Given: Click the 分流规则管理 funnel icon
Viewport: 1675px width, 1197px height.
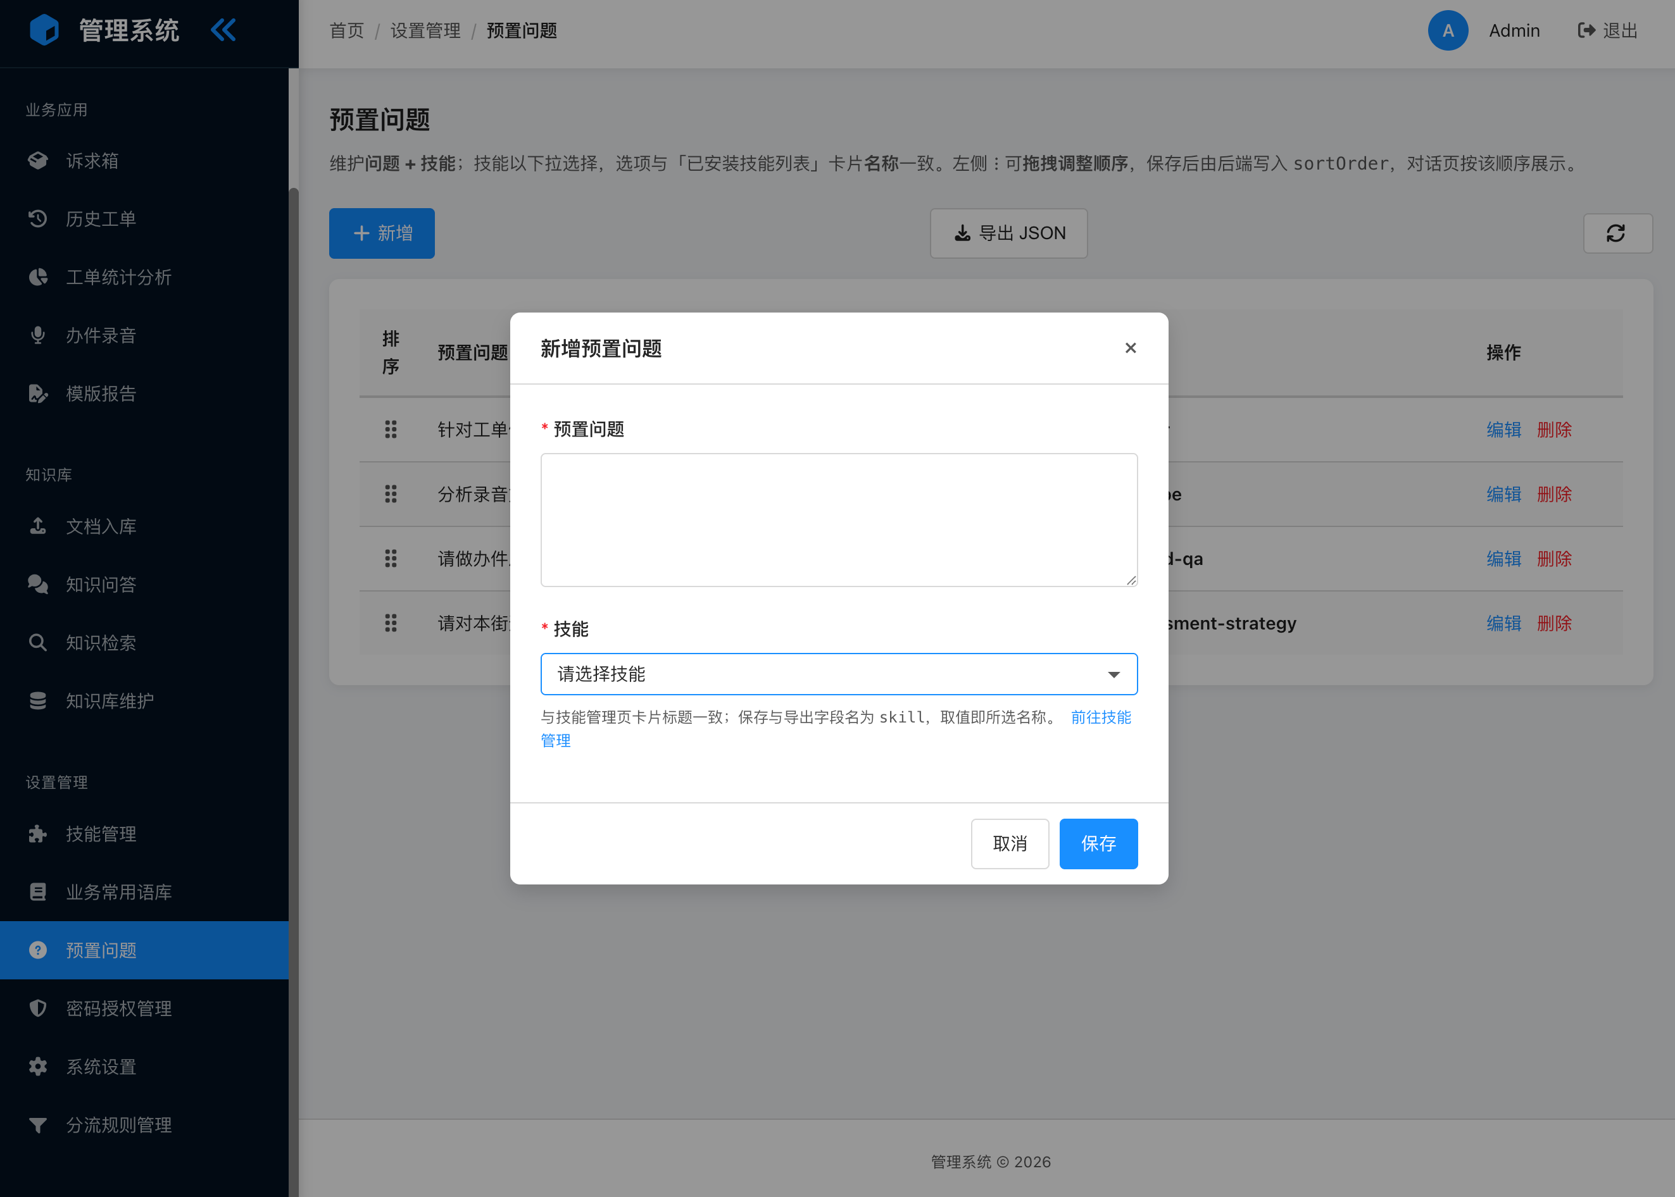Looking at the screenshot, I should 37,1125.
